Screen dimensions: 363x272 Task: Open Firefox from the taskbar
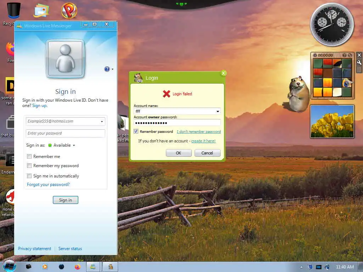[78, 267]
